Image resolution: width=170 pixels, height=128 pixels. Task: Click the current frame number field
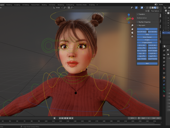pos(132,118)
